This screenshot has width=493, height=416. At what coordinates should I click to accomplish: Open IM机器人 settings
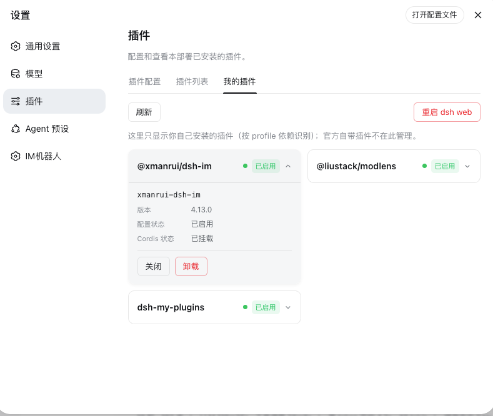pos(54,156)
